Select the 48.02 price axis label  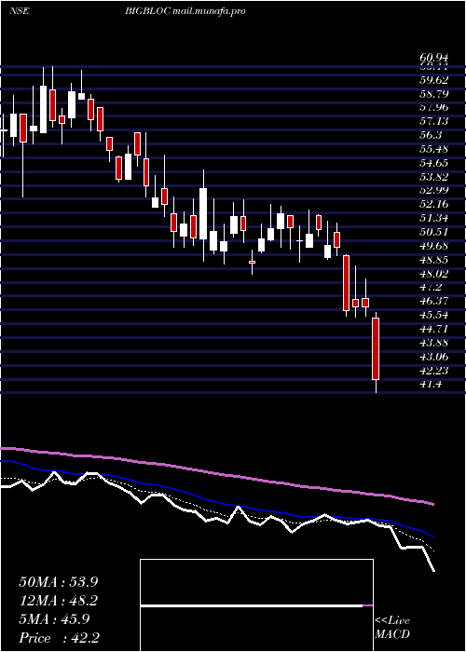point(434,273)
